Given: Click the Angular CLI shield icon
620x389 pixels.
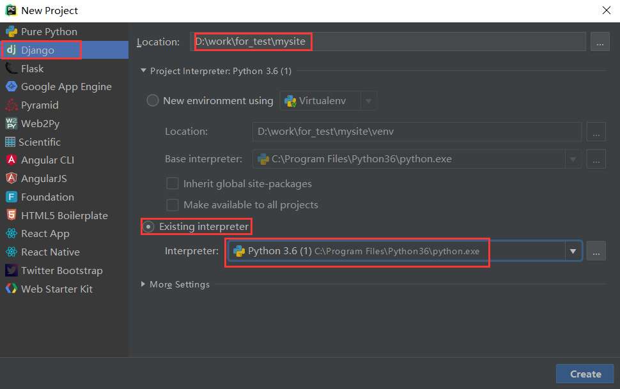Looking at the screenshot, I should [x=12, y=160].
